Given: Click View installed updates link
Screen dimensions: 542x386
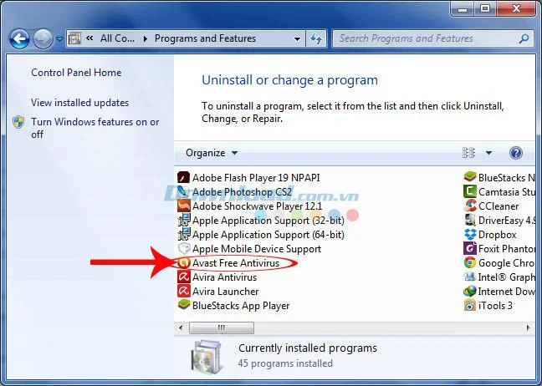Looking at the screenshot, I should tap(79, 103).
